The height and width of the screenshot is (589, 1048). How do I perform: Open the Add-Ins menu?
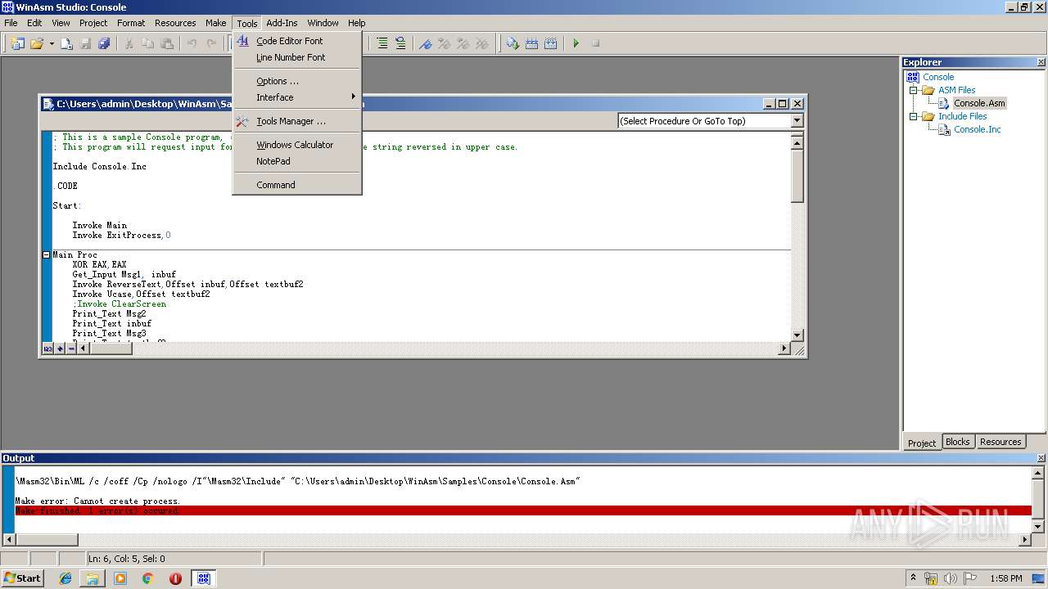[x=282, y=23]
